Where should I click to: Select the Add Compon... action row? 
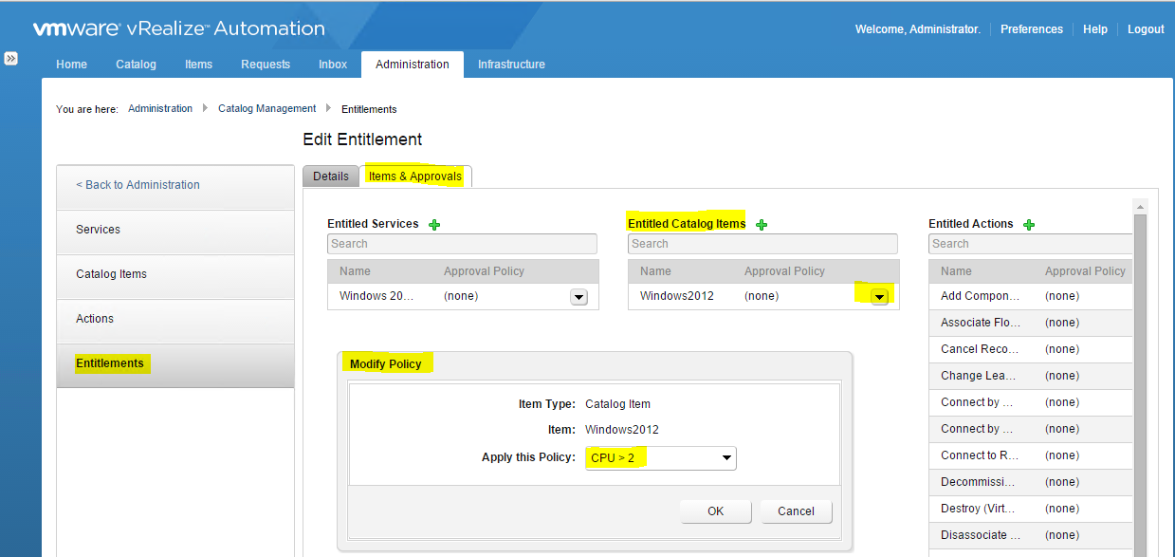click(x=1031, y=297)
